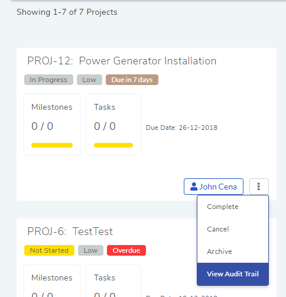The image size is (286, 297).
Task: Click the PROJ-12 Tasks progress bar
Action: (113, 145)
